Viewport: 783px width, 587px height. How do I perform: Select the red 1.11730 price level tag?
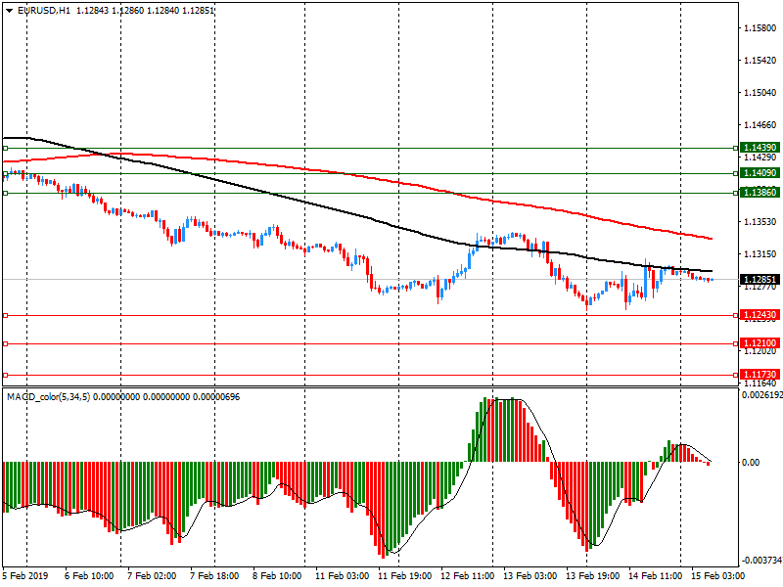tap(759, 375)
